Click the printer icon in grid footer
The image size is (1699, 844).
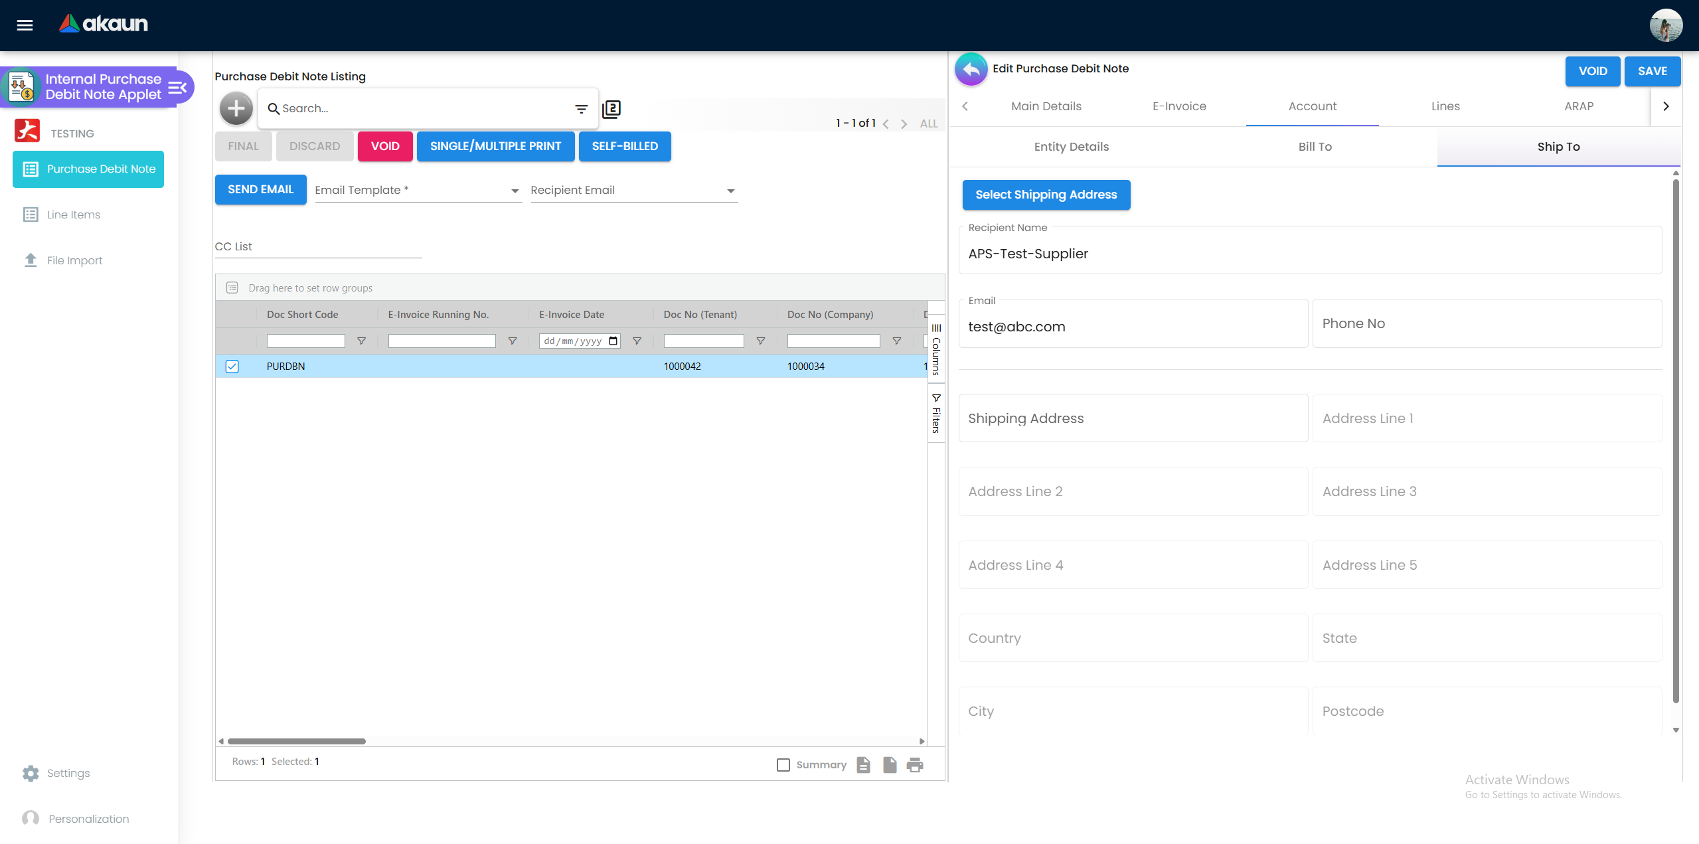[x=915, y=765]
